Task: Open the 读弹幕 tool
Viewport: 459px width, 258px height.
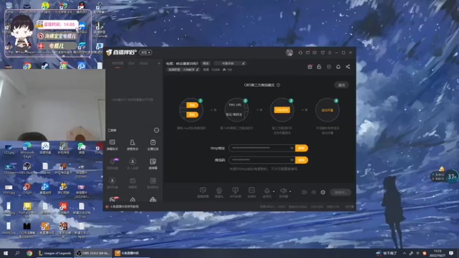Action: click(x=153, y=164)
